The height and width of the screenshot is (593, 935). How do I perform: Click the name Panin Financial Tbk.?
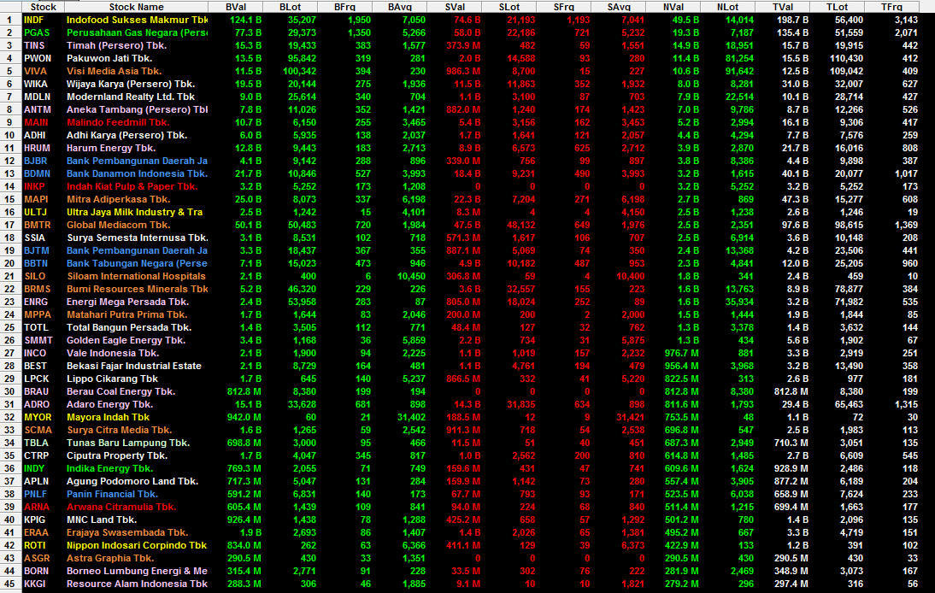point(112,494)
